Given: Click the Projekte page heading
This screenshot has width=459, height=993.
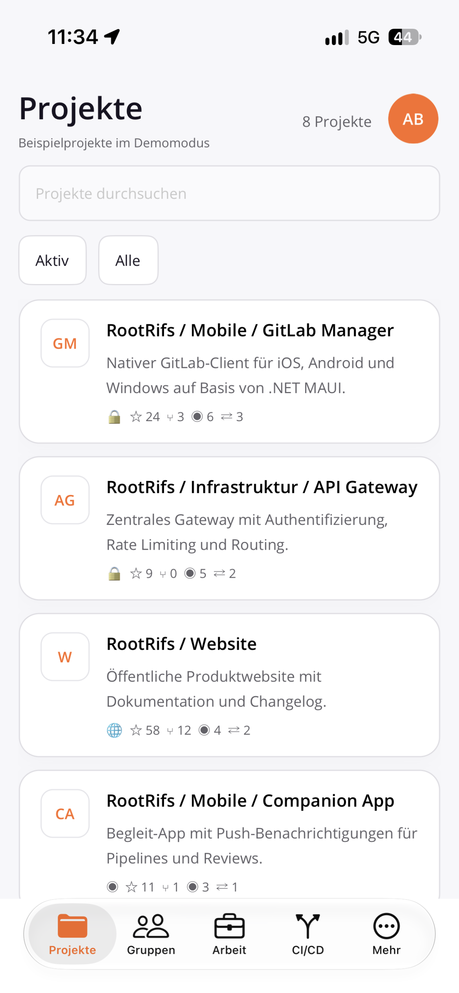Looking at the screenshot, I should pos(81,109).
